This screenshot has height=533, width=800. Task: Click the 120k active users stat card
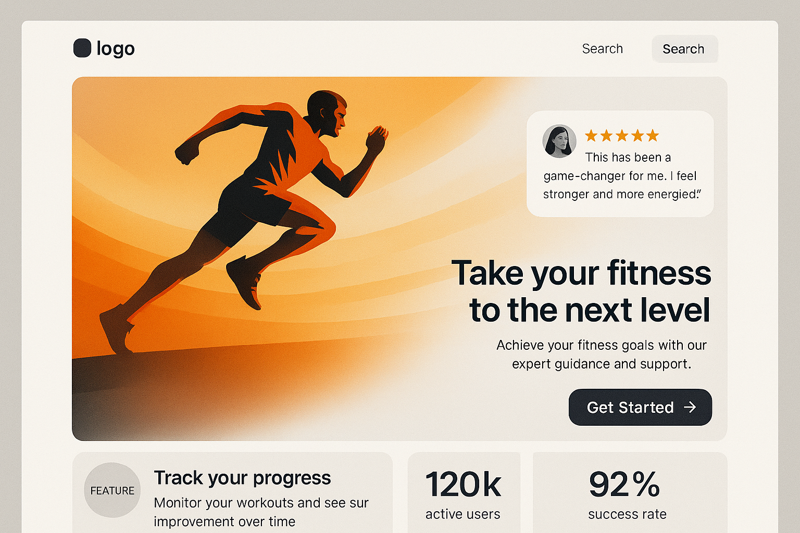(464, 492)
